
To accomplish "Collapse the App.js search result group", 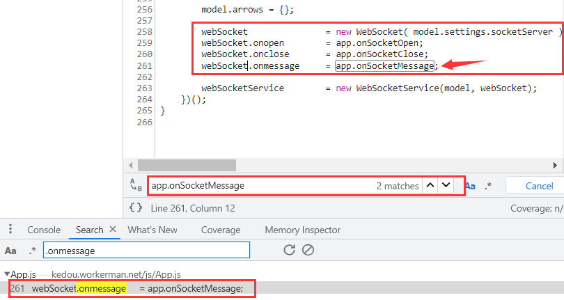I will coord(7,275).
